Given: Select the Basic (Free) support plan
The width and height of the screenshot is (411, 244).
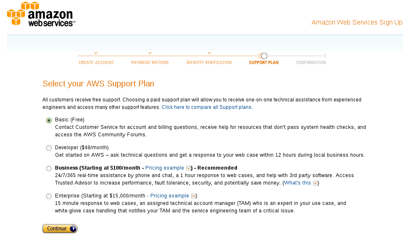Looking at the screenshot, I should coord(49,120).
